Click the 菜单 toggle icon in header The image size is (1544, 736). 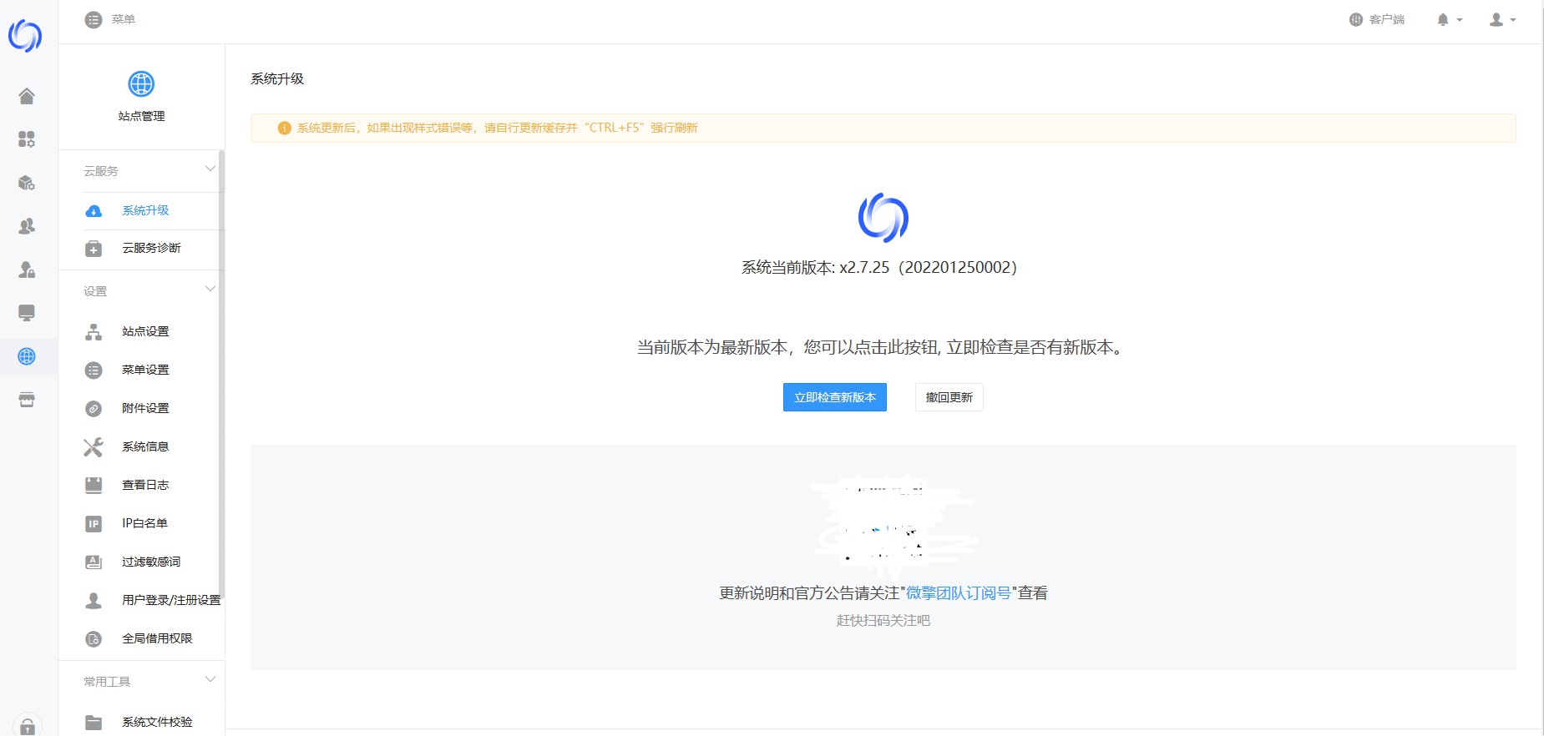coord(94,19)
